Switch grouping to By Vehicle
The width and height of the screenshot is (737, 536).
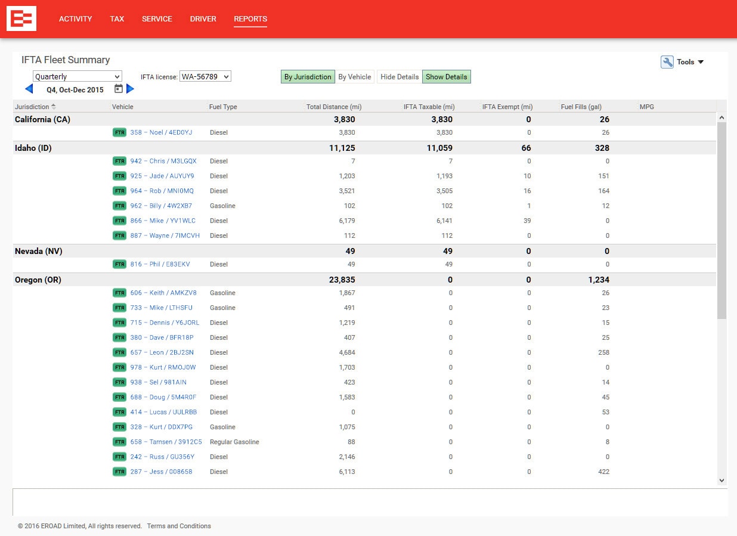click(355, 77)
